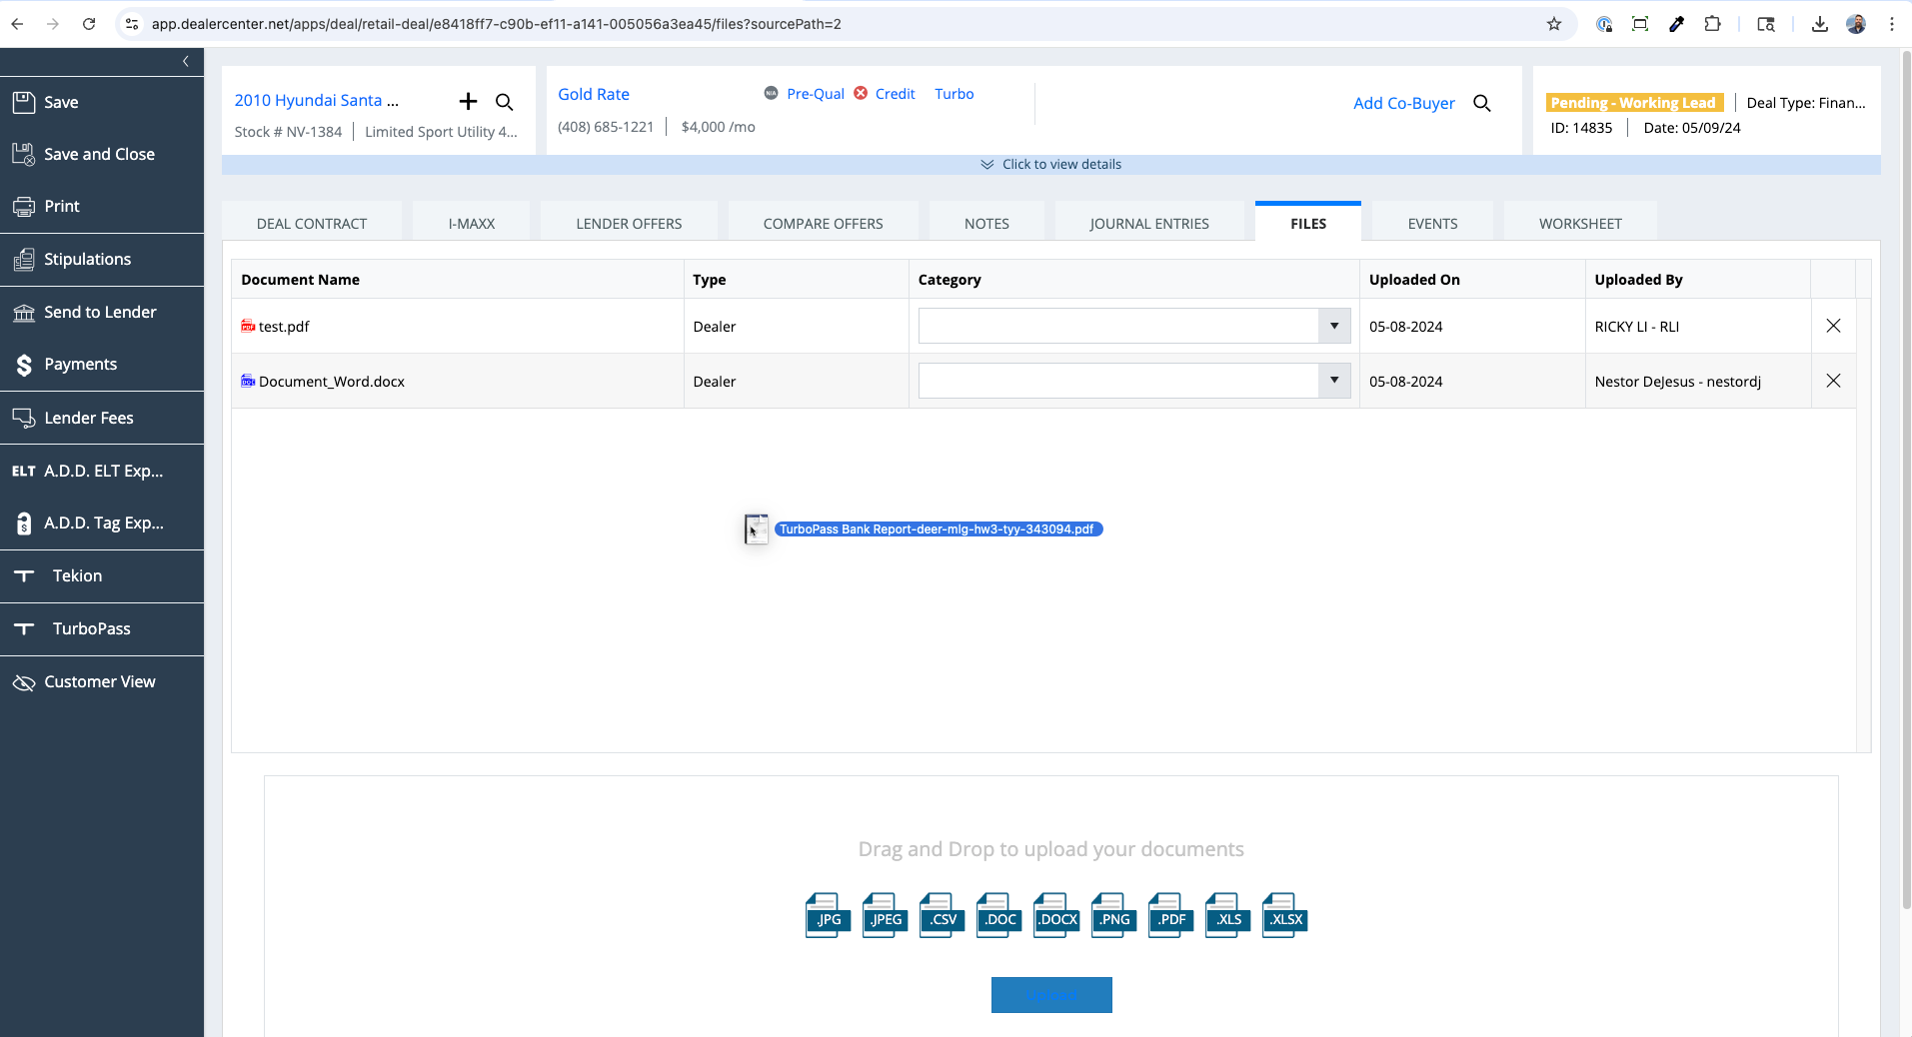Open A.D.D. Tag Export
The height and width of the screenshot is (1037, 1912).
tap(103, 522)
